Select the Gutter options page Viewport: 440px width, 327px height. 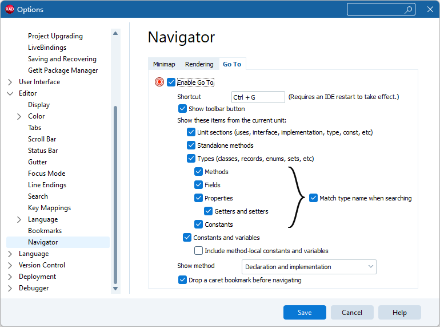tap(38, 162)
